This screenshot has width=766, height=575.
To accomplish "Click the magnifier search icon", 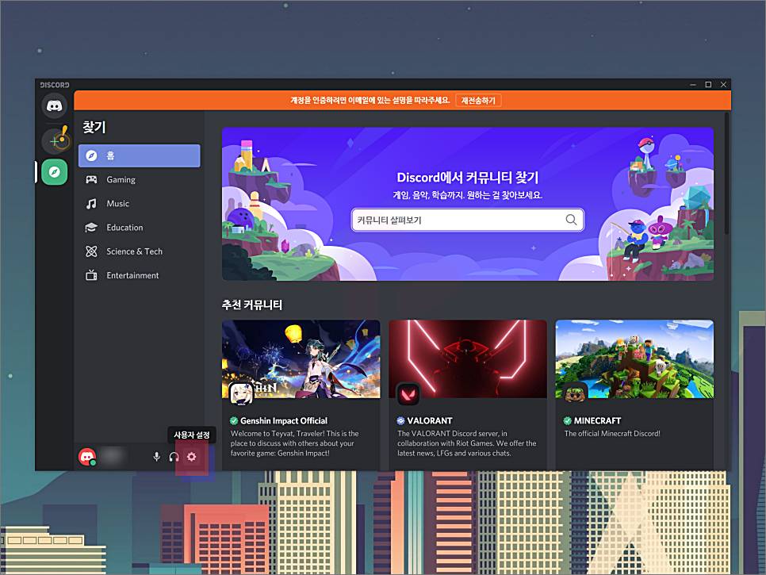I will tap(571, 220).
